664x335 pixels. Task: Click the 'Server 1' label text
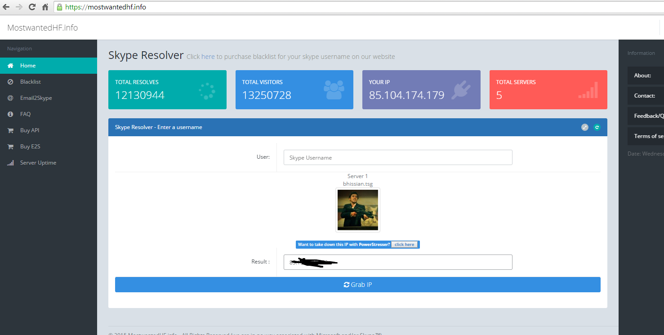click(x=358, y=176)
